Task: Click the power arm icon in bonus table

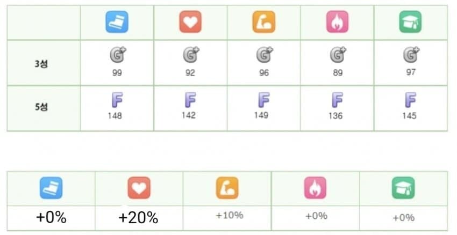Action: (227, 188)
